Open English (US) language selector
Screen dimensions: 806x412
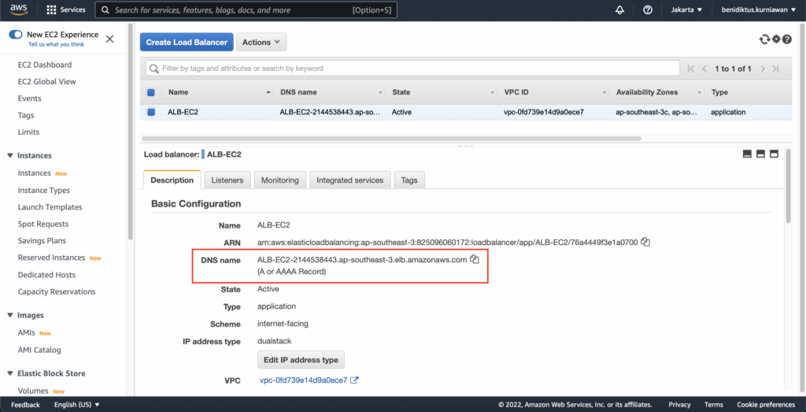[x=77, y=404]
